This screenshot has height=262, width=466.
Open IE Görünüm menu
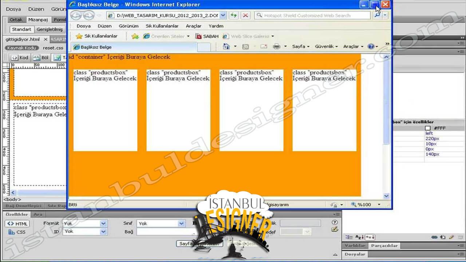click(129, 26)
